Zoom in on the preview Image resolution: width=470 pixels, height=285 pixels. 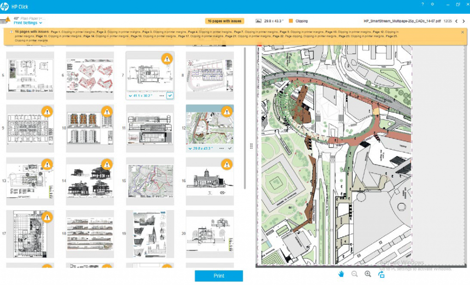click(x=368, y=274)
